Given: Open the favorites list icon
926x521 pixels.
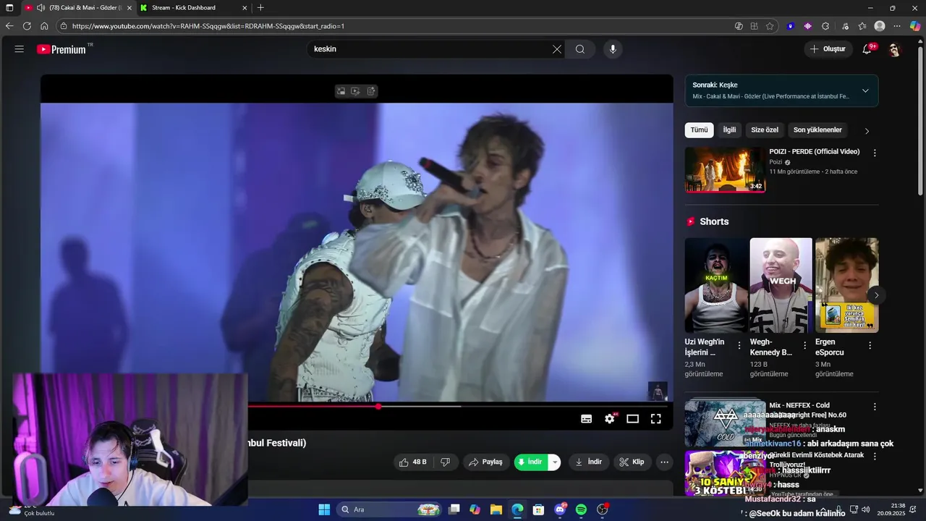Looking at the screenshot, I should [862, 26].
